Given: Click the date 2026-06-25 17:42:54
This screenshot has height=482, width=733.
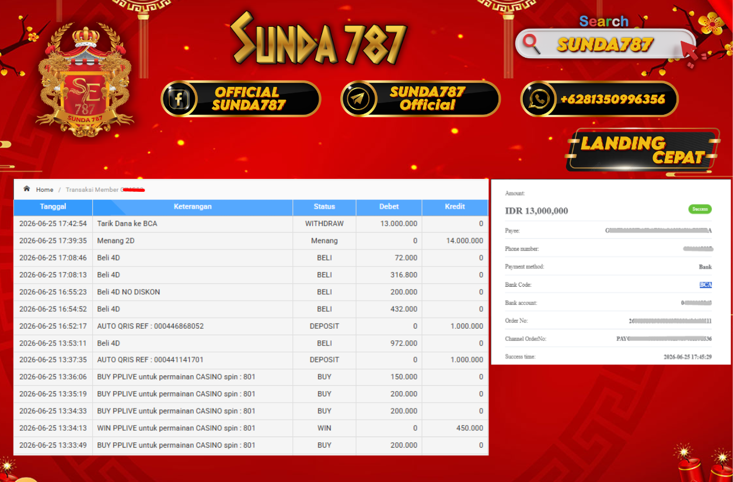Looking at the screenshot, I should (53, 224).
